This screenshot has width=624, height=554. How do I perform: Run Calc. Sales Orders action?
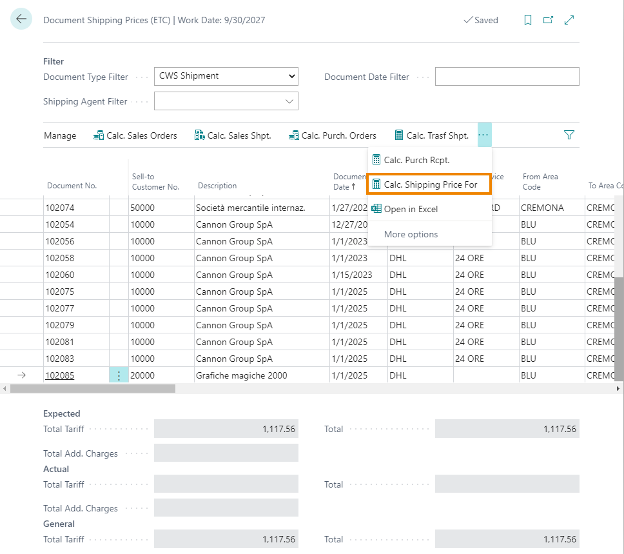click(x=135, y=135)
